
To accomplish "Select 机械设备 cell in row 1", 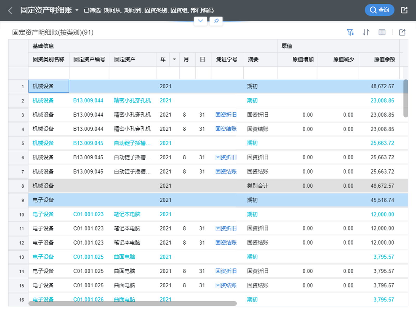I will pos(49,86).
